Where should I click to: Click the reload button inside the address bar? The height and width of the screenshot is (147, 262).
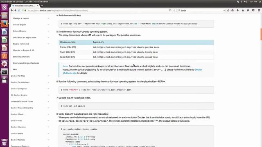[x=174, y=10]
